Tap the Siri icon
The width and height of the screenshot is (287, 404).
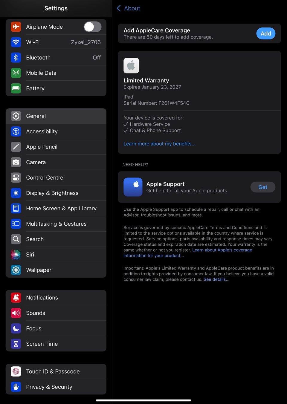pos(16,255)
